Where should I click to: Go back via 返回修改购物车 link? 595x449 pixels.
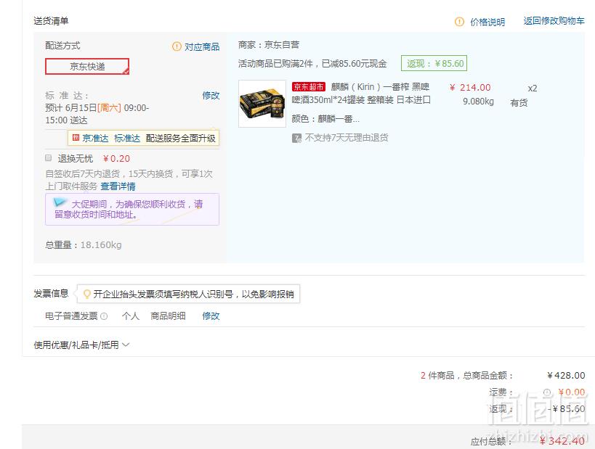pos(554,21)
